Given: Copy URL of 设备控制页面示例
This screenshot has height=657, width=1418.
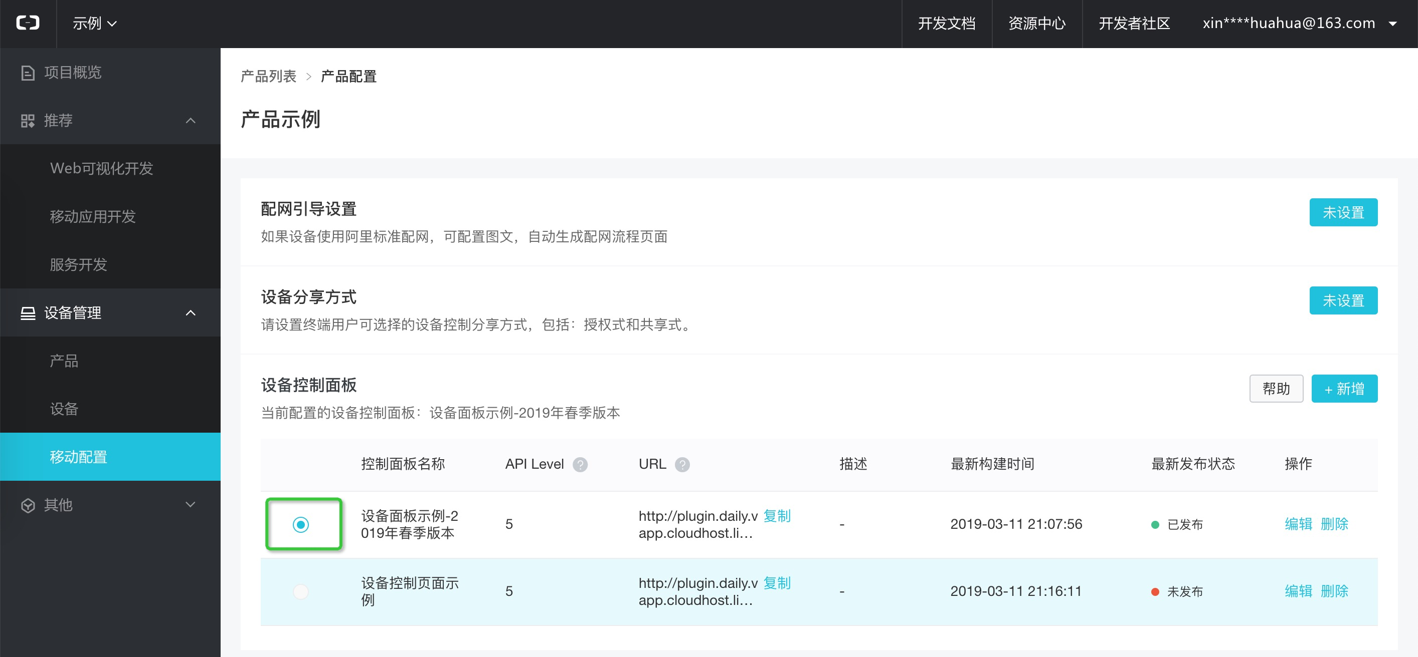Looking at the screenshot, I should coord(777,583).
